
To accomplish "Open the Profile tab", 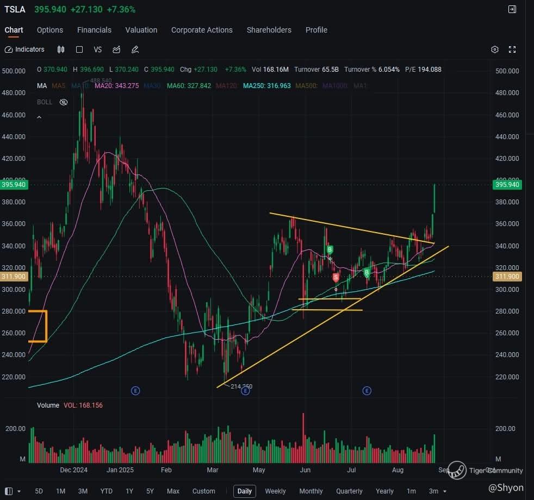I will [x=316, y=30].
